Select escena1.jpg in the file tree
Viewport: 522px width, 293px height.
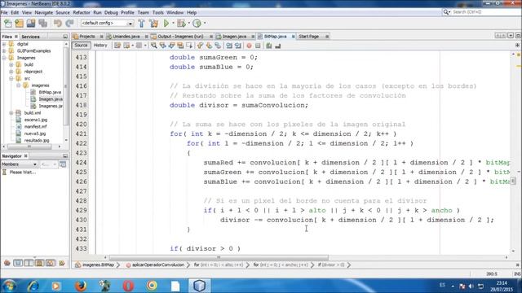tap(36, 120)
